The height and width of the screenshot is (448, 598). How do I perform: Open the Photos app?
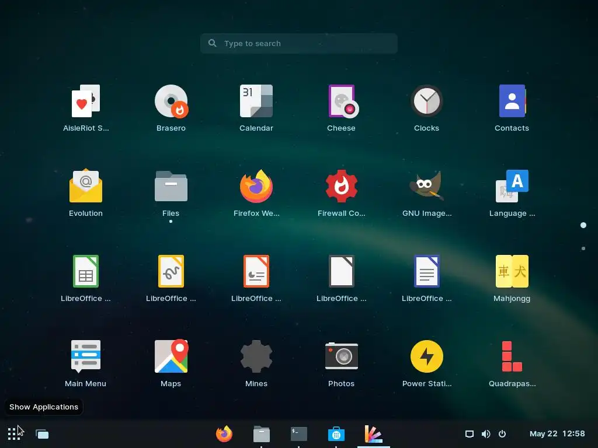click(x=341, y=363)
